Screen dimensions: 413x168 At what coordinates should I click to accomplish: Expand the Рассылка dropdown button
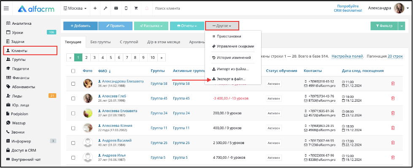point(151,26)
